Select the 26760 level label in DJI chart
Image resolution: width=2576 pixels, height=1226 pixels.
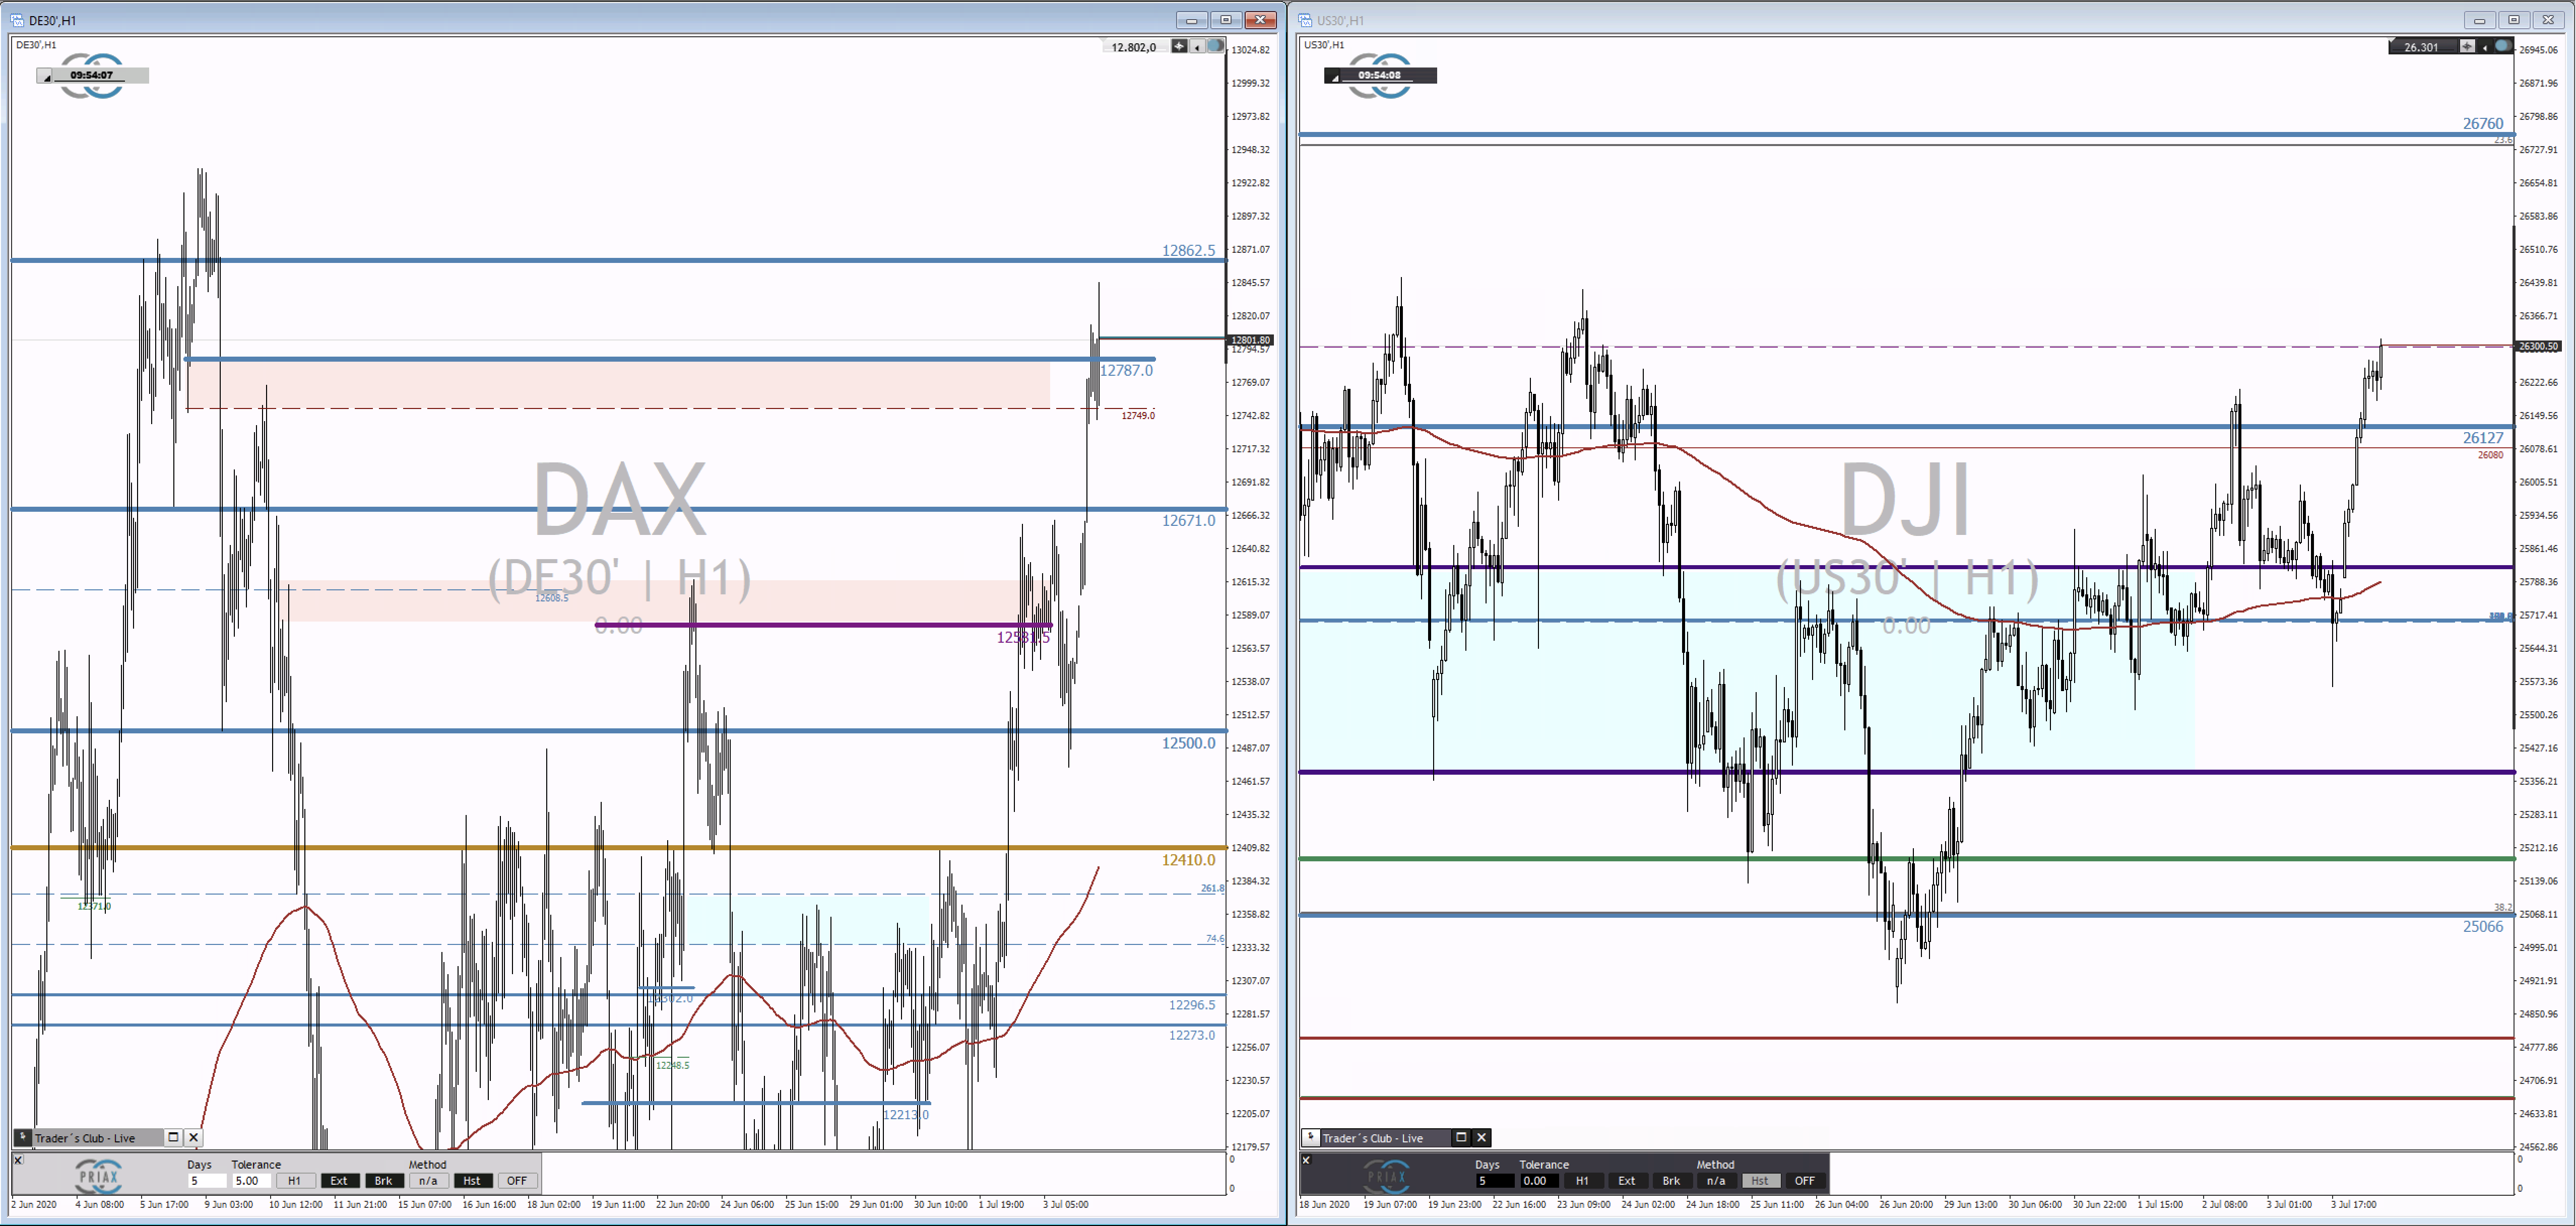(2483, 123)
